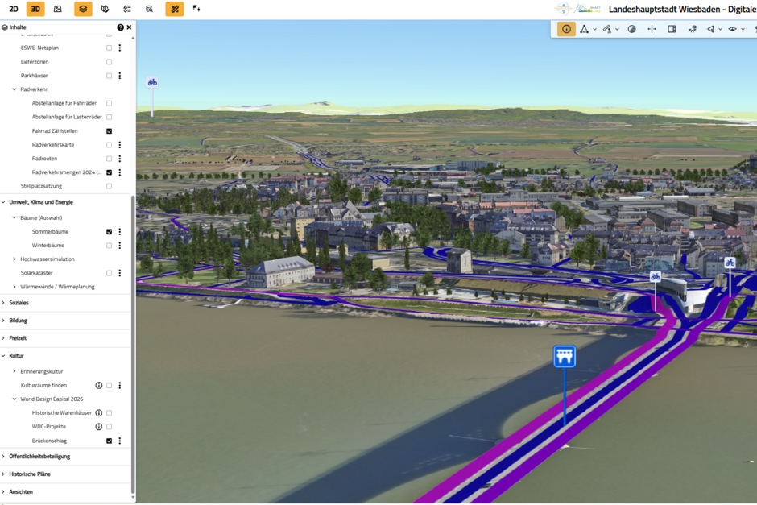Viewport: 757px width, 505px height.
Task: Enable the Winterbäume layer
Action: point(109,246)
